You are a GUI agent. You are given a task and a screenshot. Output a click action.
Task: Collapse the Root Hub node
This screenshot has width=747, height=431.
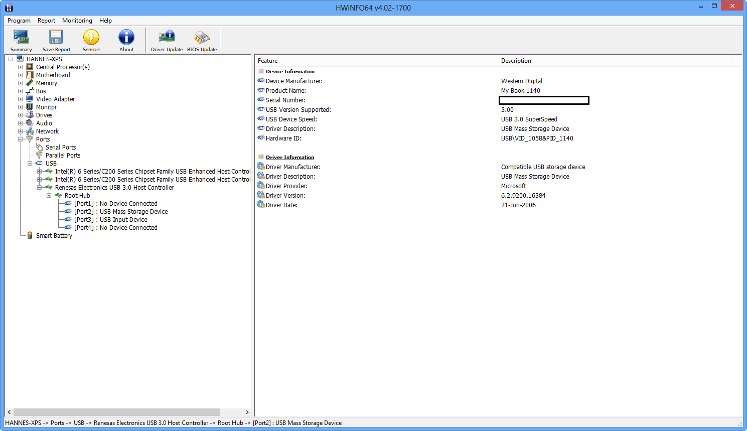tap(49, 195)
